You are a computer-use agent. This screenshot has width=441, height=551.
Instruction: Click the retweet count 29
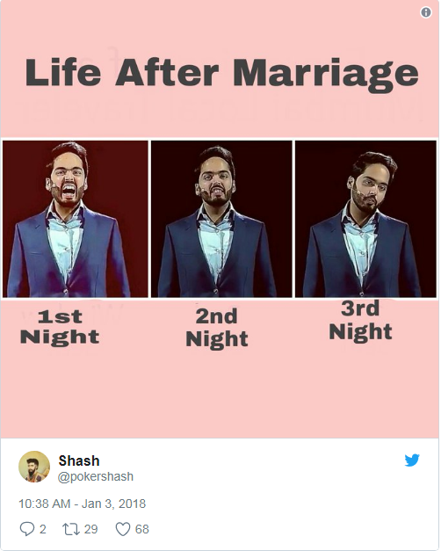(90, 529)
